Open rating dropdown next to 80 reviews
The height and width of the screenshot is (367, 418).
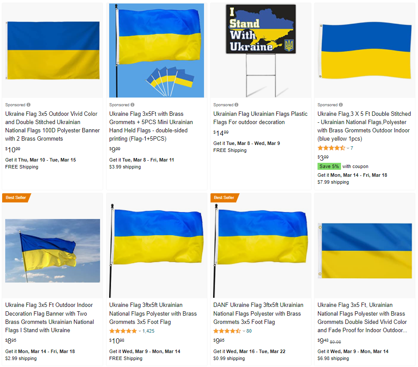click(244, 331)
